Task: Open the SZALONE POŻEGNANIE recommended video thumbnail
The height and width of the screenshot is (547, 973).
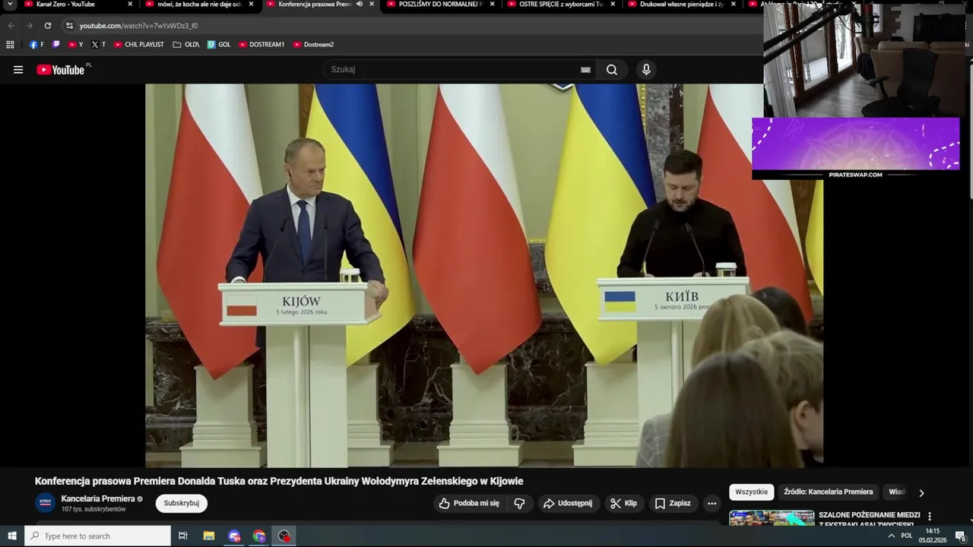Action: pos(772,518)
